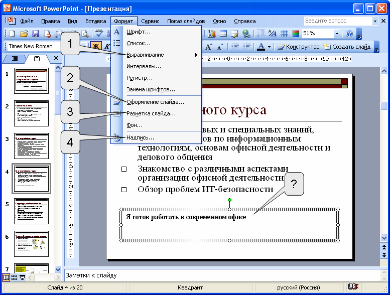Open the help question dropdown arrow
Image resolution: width=390 pixels, height=295 pixels.
pyautogui.click(x=375, y=21)
